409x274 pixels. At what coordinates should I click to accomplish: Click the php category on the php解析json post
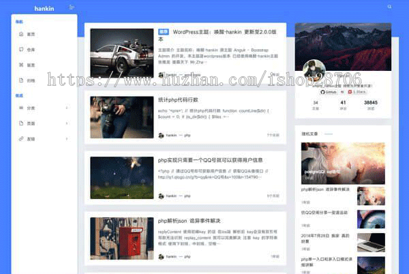(187, 257)
